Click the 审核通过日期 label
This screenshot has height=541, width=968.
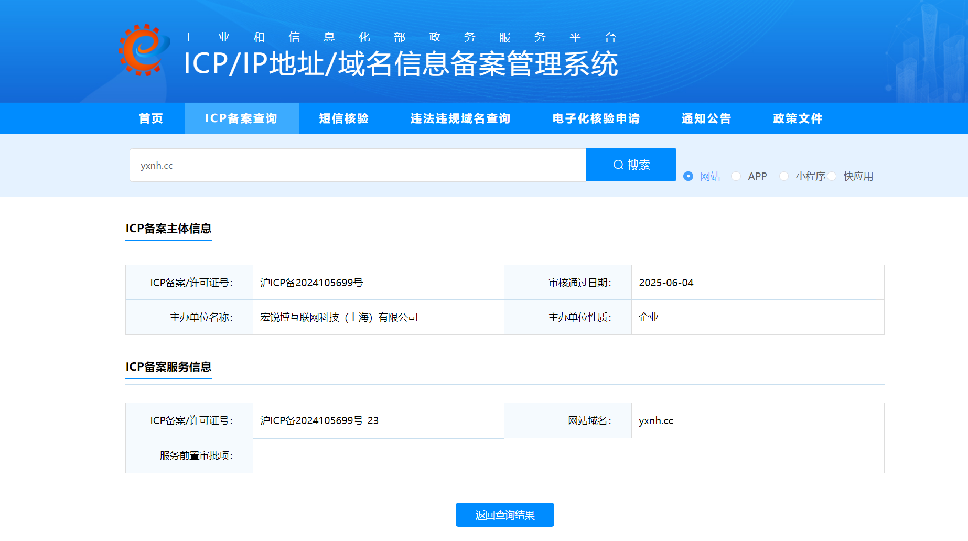pos(580,283)
